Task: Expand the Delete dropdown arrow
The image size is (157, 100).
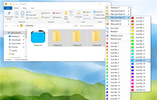Action: (x=61, y=13)
